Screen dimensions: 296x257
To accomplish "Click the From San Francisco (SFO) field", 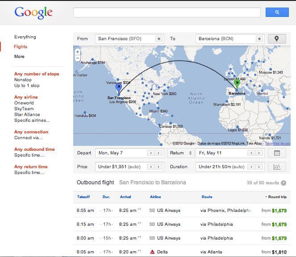I will tap(129, 39).
